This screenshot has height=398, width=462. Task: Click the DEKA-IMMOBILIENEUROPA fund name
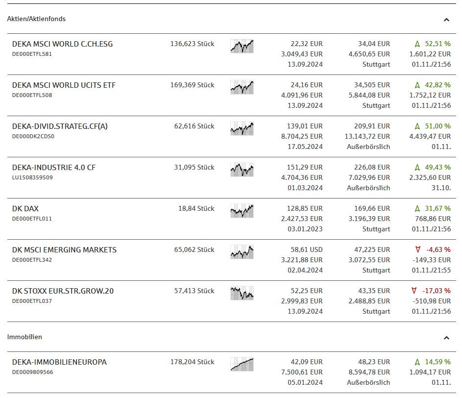click(x=59, y=362)
